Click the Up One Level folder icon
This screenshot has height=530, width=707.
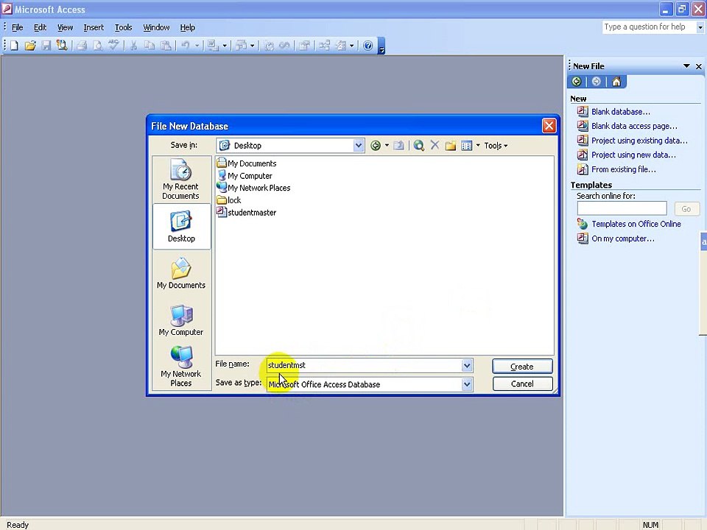point(398,146)
